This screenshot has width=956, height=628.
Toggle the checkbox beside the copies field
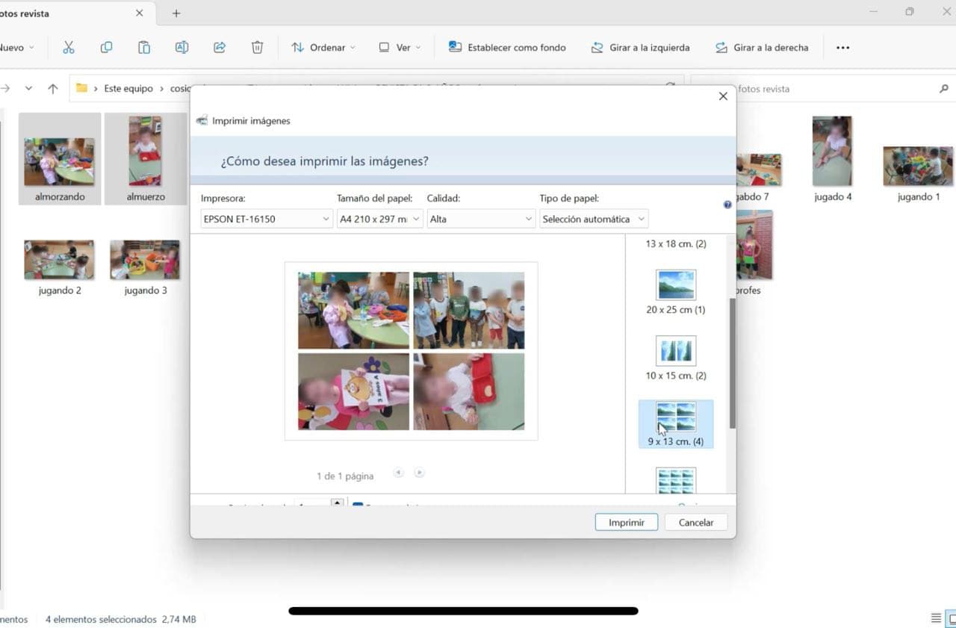point(358,506)
